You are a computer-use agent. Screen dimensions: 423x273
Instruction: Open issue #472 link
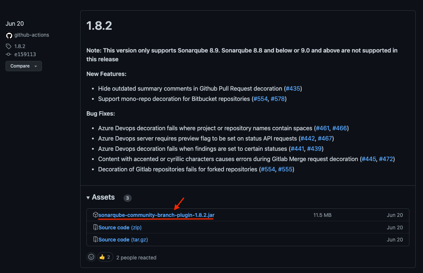pyautogui.click(x=387, y=159)
